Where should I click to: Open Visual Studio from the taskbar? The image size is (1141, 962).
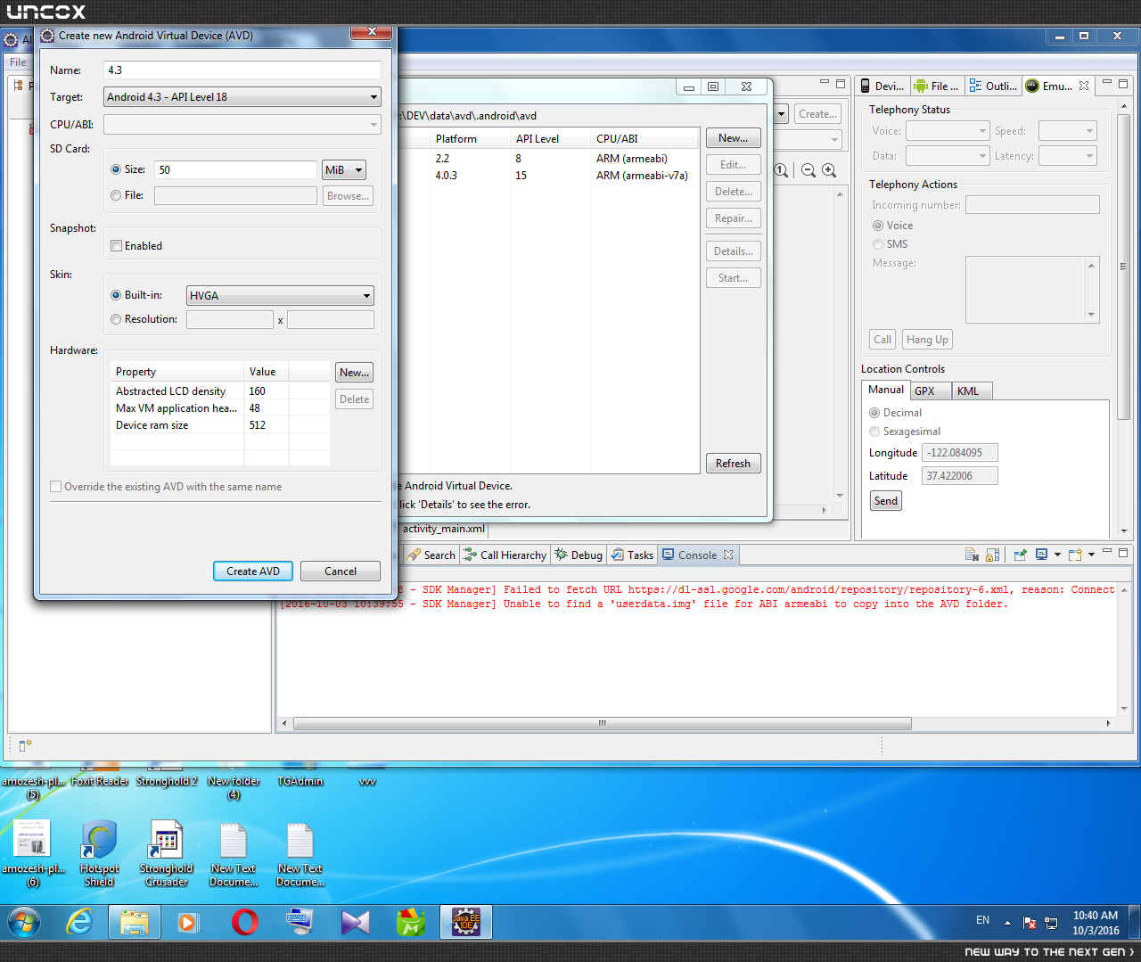(355, 922)
